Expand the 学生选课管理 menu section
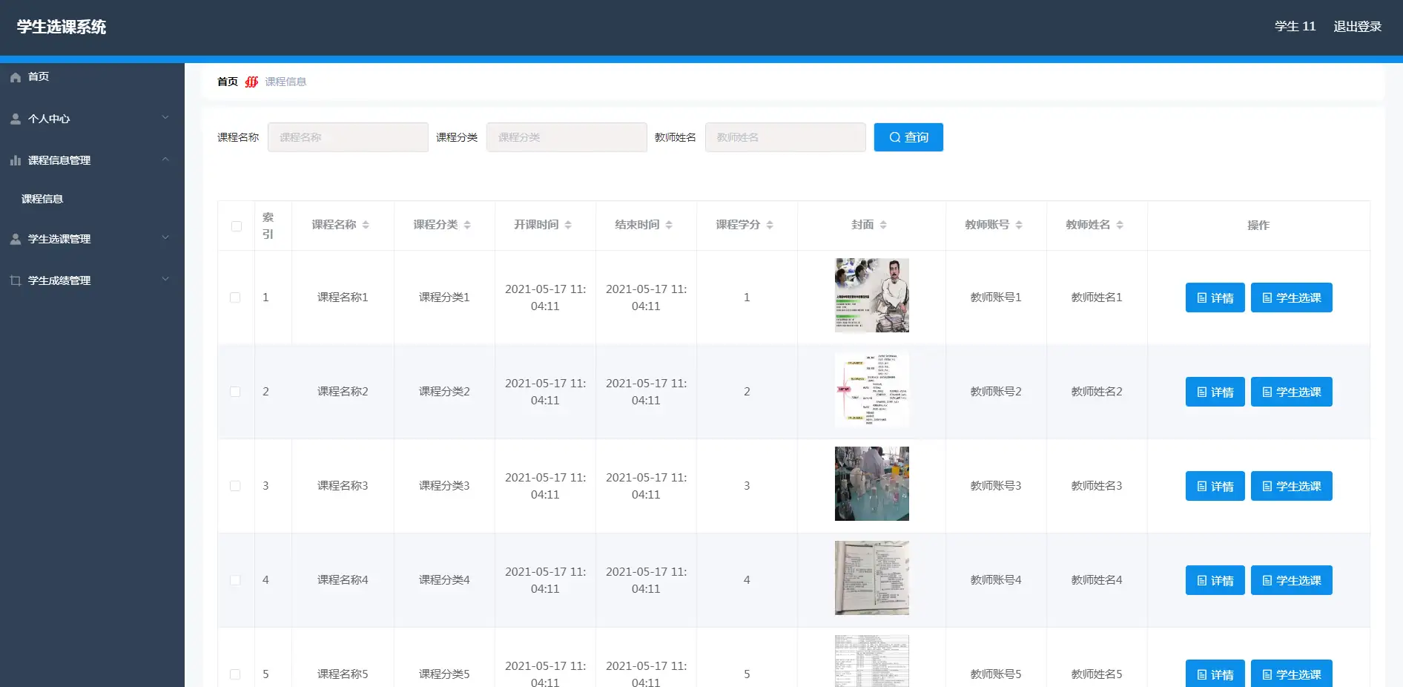 pos(165,238)
